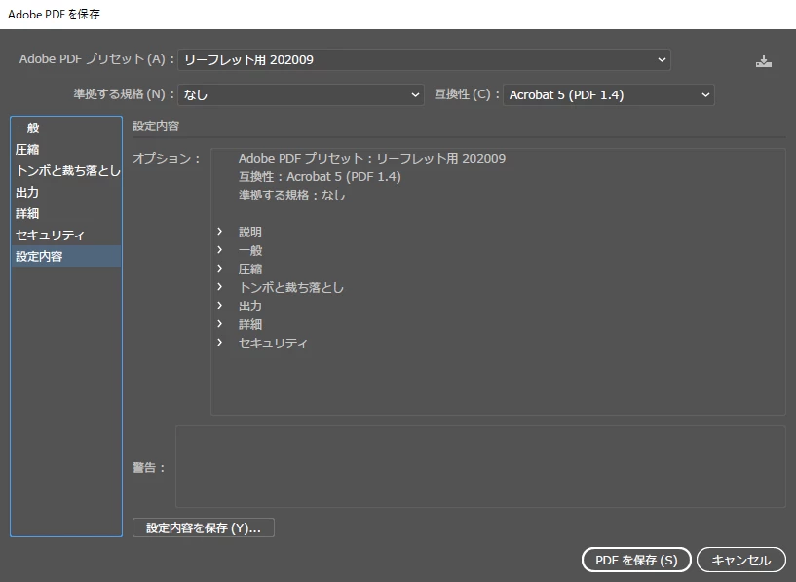Screen dimensions: 796x582
Task: Click the save preset download icon
Action: (x=764, y=61)
